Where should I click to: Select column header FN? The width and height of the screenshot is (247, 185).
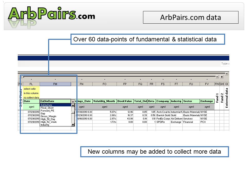click(82, 84)
